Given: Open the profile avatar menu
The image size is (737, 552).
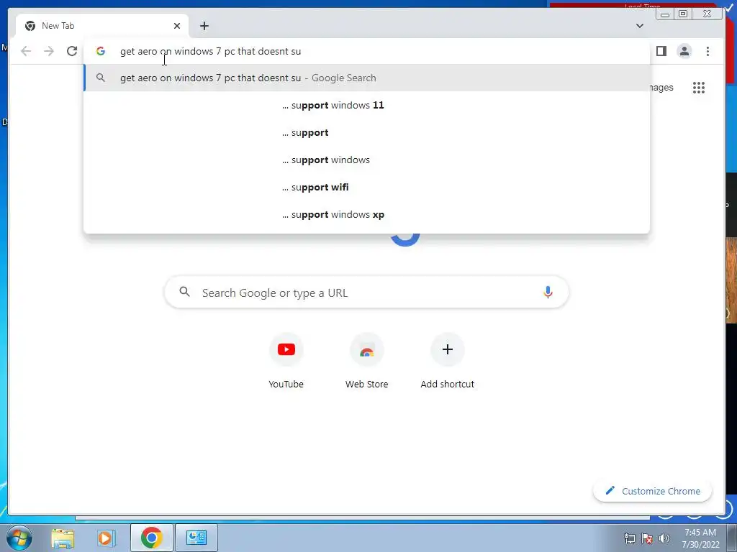Looking at the screenshot, I should (x=684, y=51).
